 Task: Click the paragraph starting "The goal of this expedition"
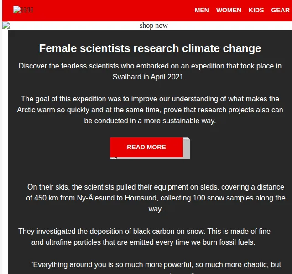150,110
